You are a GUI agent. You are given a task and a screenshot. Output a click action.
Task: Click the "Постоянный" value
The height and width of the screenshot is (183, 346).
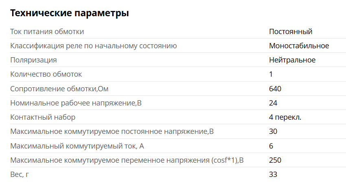(291, 32)
